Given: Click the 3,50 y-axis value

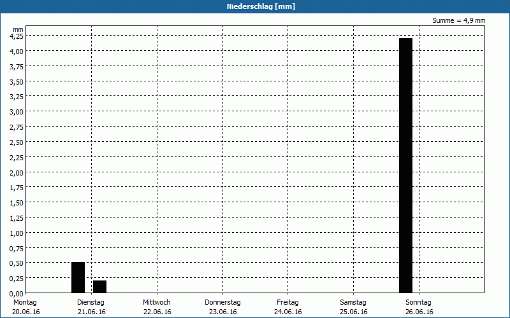Looking at the screenshot, I should pyautogui.click(x=17, y=82).
